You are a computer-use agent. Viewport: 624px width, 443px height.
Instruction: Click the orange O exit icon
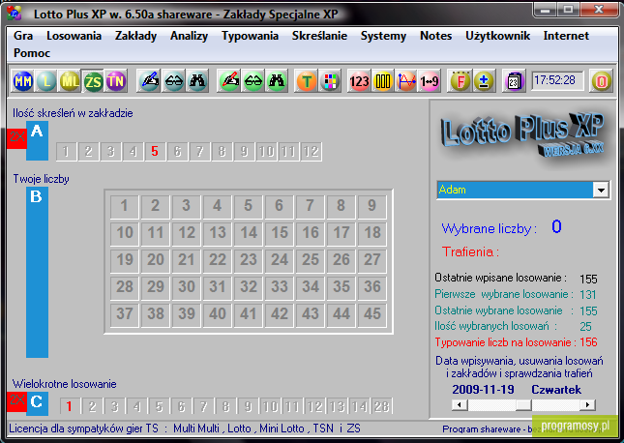(602, 81)
